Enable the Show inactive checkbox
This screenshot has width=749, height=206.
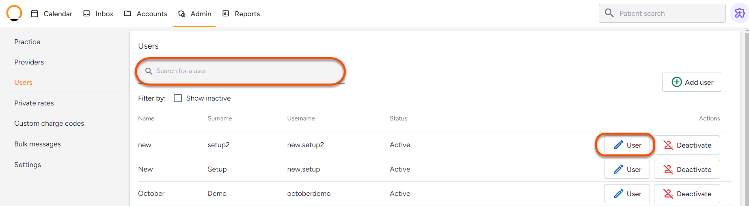pyautogui.click(x=178, y=98)
